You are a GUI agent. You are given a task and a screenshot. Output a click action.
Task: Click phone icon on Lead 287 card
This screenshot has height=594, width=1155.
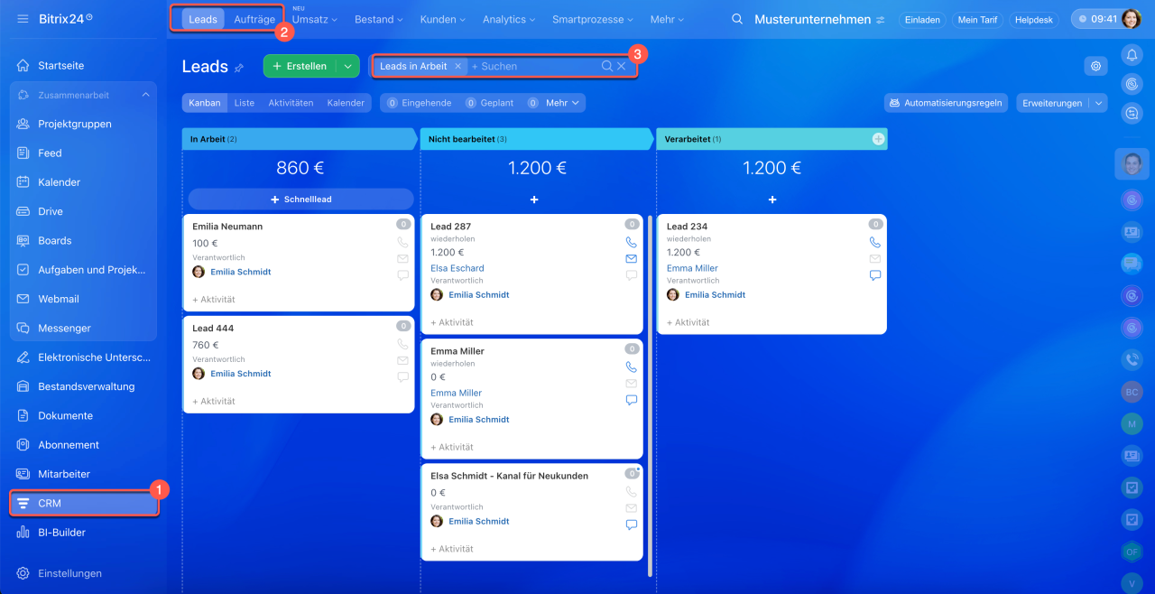pyautogui.click(x=631, y=242)
